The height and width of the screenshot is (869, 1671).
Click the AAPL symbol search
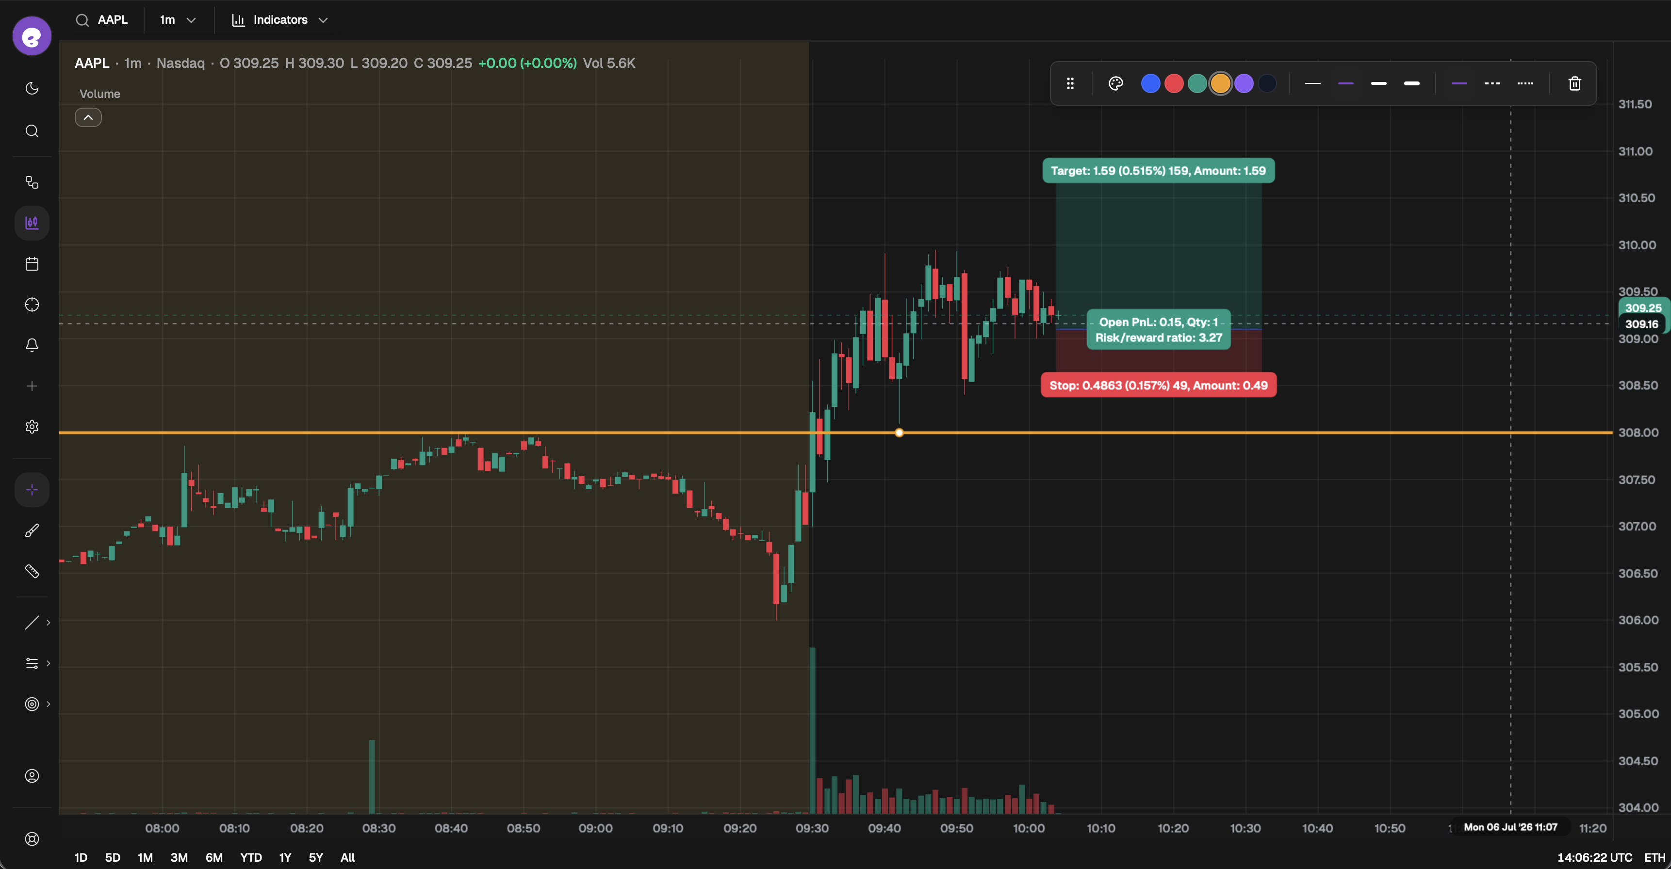(x=102, y=20)
